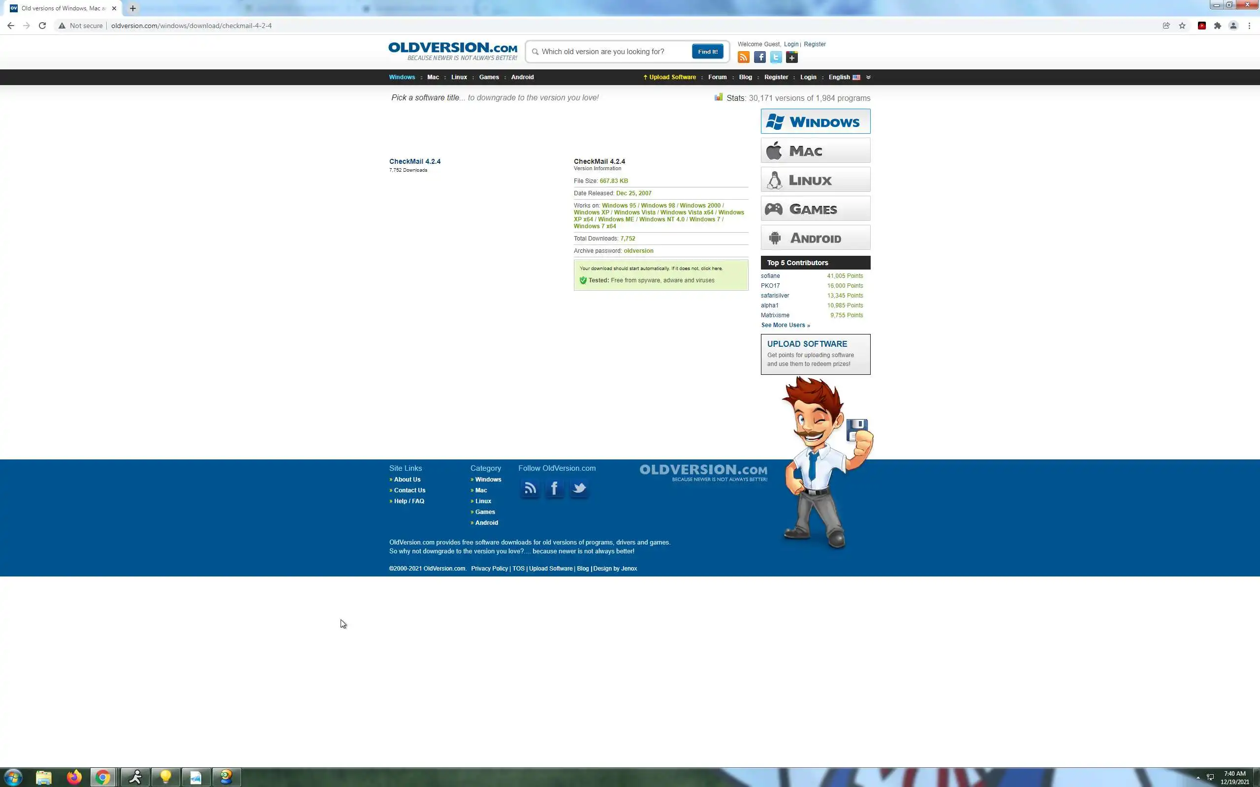The width and height of the screenshot is (1260, 787).
Task: Click the RSS feed icon in header
Action: point(744,57)
